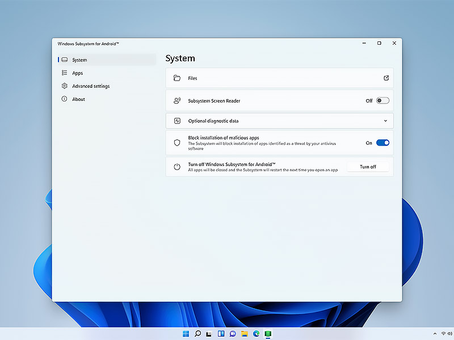Viewport: 454px width, 340px height.
Task: Click the shield icon for malicious apps
Action: [x=177, y=143]
